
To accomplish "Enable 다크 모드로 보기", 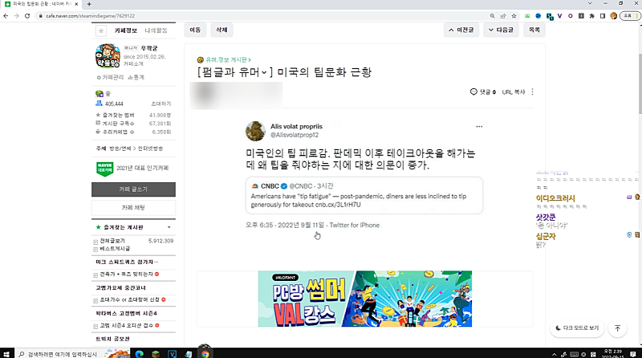I will [577, 328].
